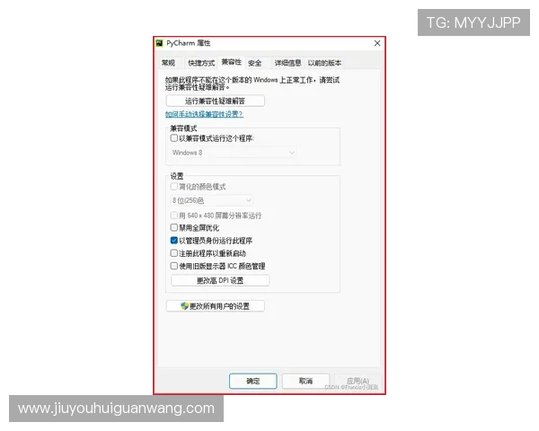Open the 详细信息 tab

point(287,63)
